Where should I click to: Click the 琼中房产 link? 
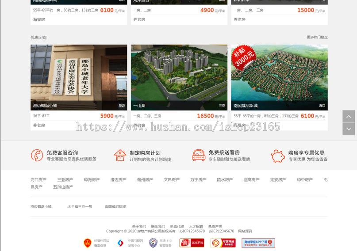click(305, 179)
